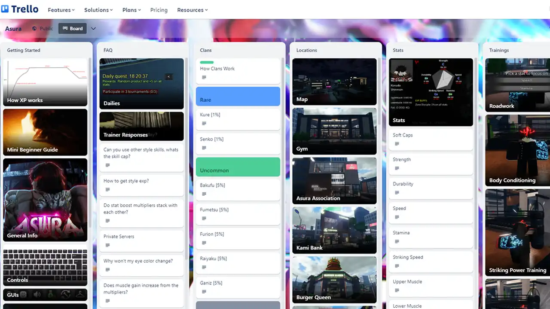Click the Public globe icon
The height and width of the screenshot is (309, 550).
click(34, 29)
